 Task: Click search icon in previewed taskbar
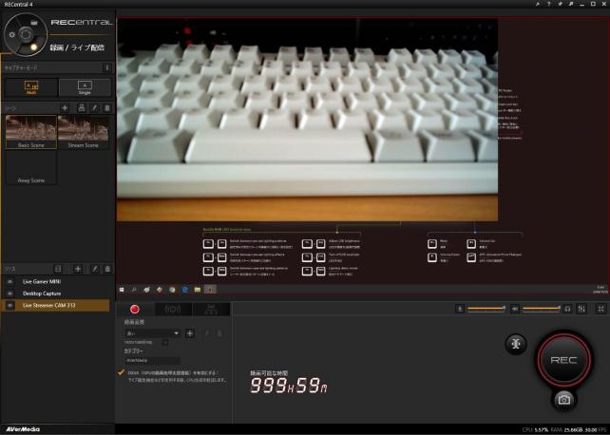134,290
